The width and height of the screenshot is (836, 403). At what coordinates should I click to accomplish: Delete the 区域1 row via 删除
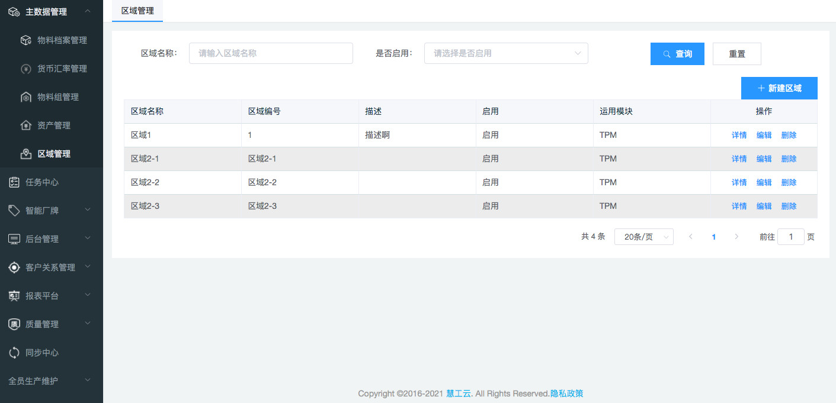(789, 135)
